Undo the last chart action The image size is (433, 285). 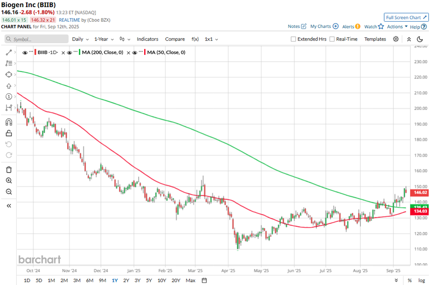(9, 144)
